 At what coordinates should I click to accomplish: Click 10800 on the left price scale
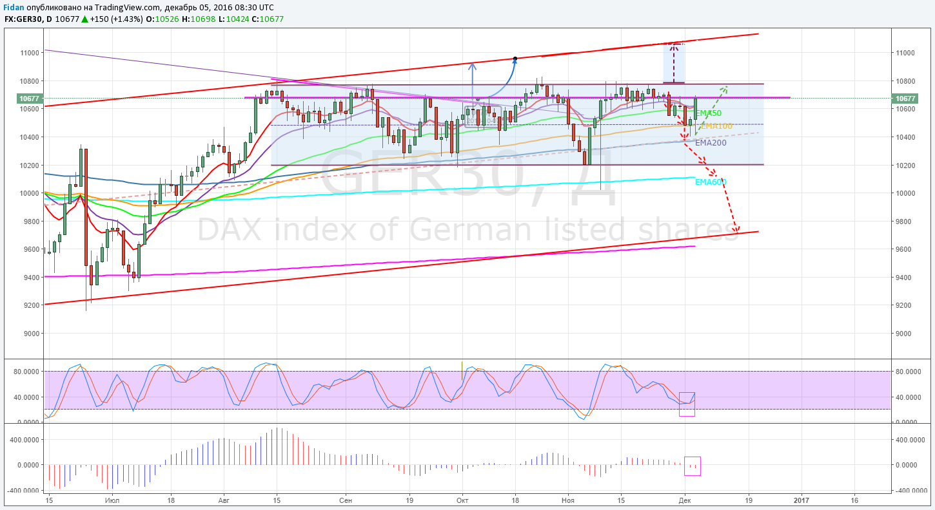point(30,81)
